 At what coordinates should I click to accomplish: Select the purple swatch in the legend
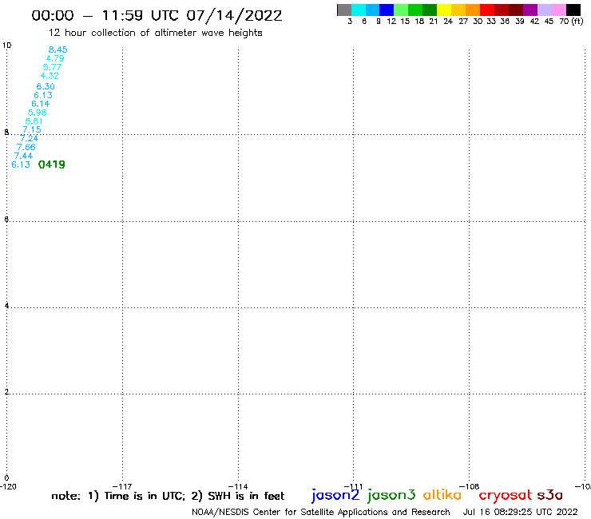pyautogui.click(x=530, y=10)
